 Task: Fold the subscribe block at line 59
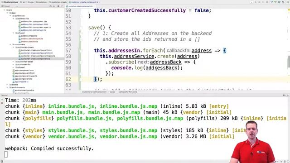[81, 62]
